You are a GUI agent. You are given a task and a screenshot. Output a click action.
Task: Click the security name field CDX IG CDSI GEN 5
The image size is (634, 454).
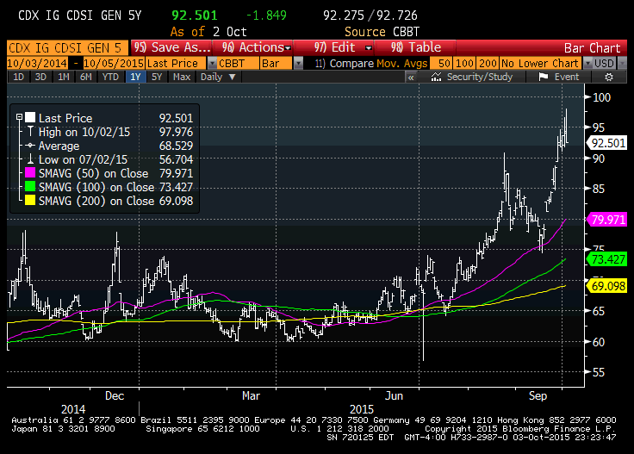[66, 47]
